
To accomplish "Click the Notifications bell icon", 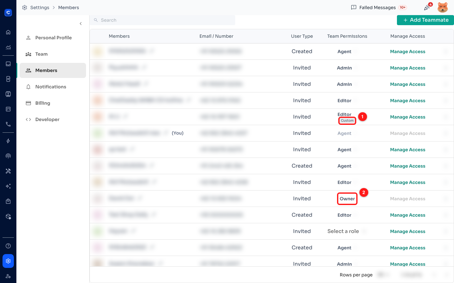I will pos(28,87).
